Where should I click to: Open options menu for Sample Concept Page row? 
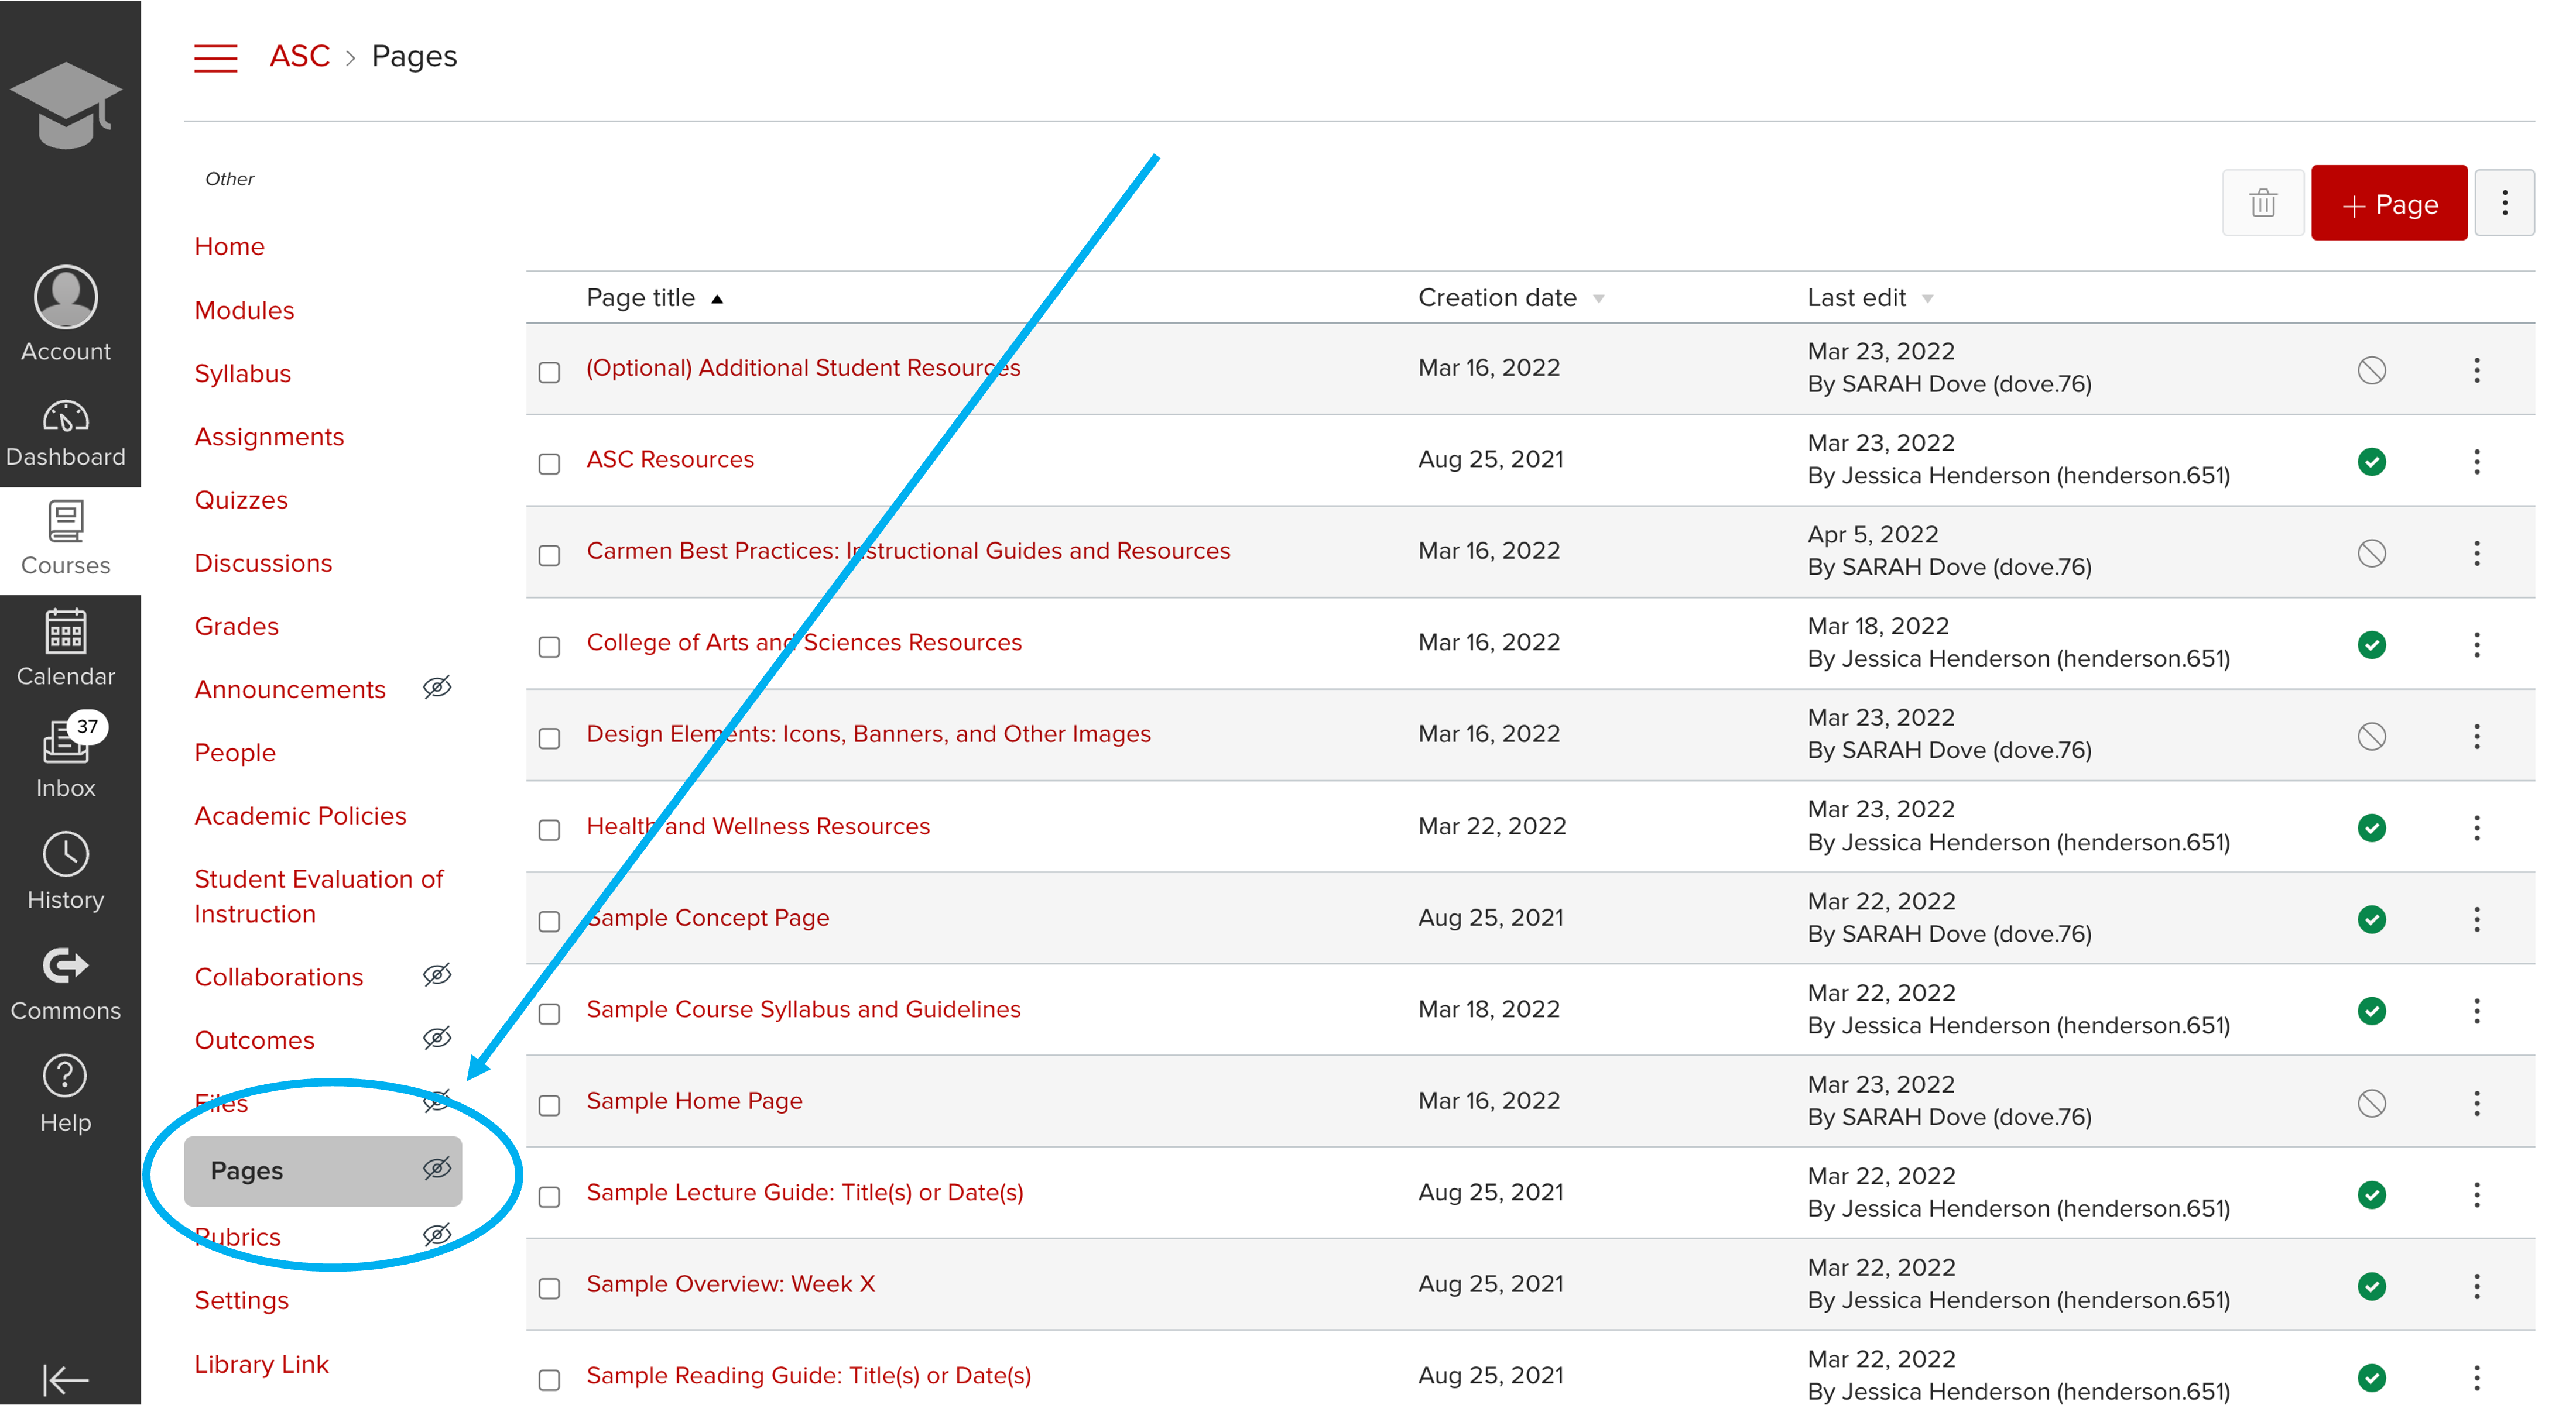coord(2476,919)
